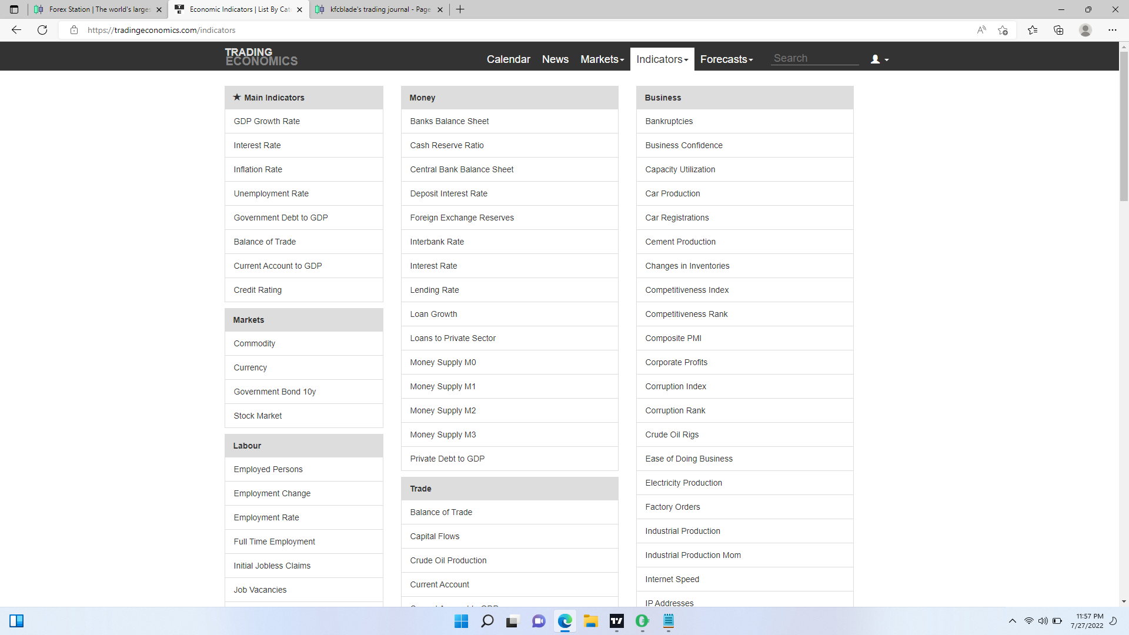Click the Search input field
The width and height of the screenshot is (1129, 635).
click(x=814, y=58)
